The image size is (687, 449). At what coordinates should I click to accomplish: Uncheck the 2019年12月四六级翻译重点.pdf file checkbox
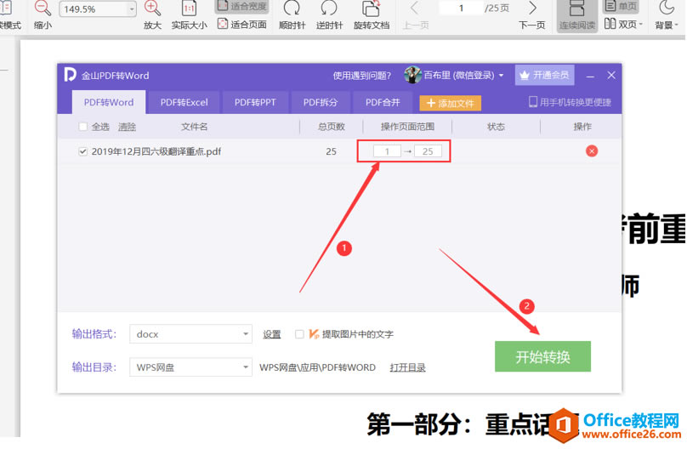click(82, 151)
